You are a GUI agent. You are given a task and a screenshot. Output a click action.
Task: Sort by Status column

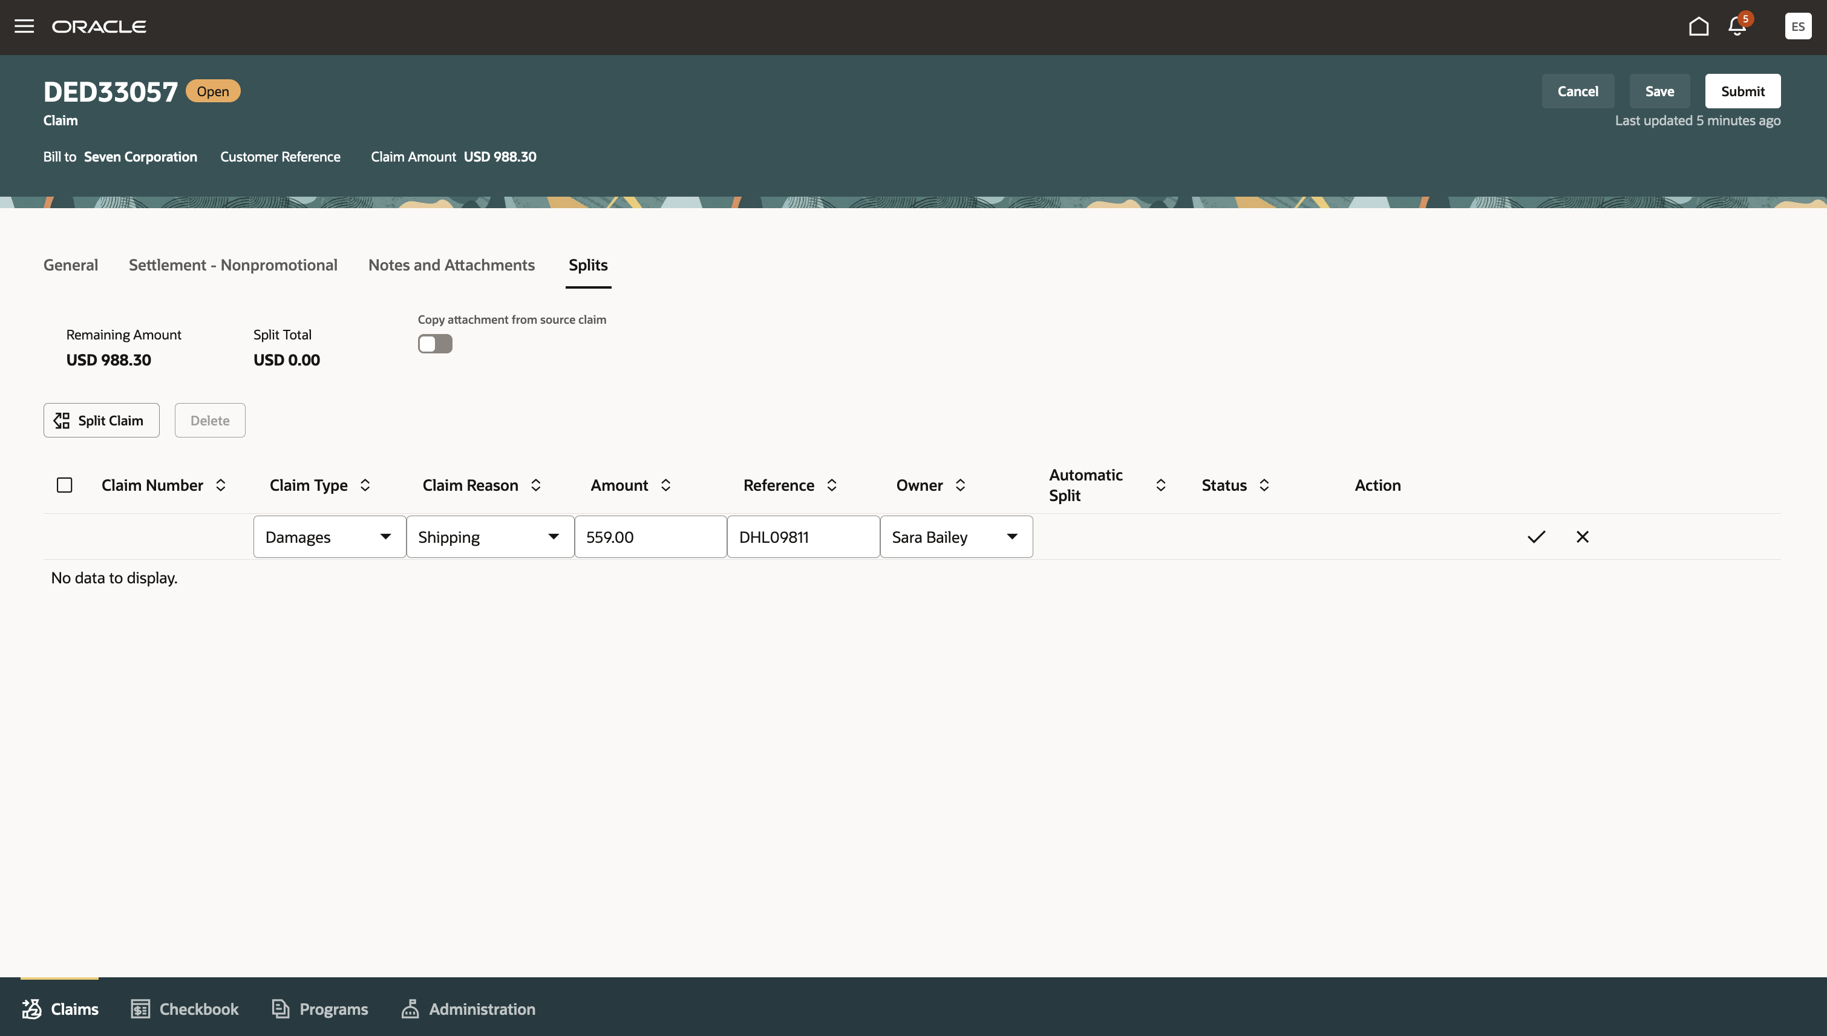click(1264, 485)
